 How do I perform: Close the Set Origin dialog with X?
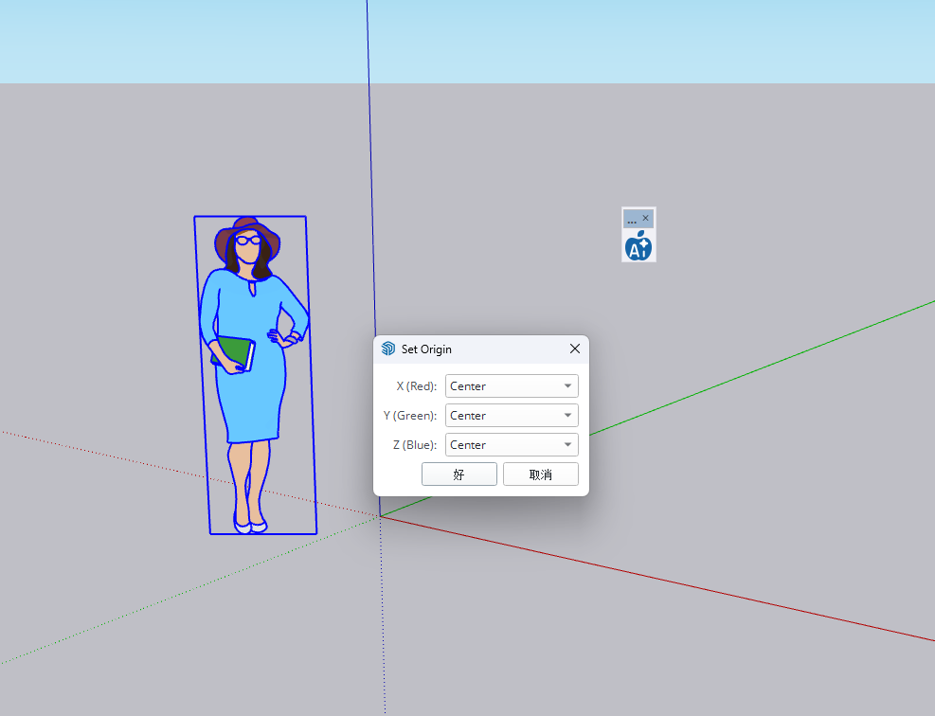point(574,349)
